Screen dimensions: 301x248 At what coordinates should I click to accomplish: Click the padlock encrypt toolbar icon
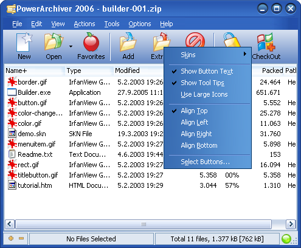click(x=232, y=40)
